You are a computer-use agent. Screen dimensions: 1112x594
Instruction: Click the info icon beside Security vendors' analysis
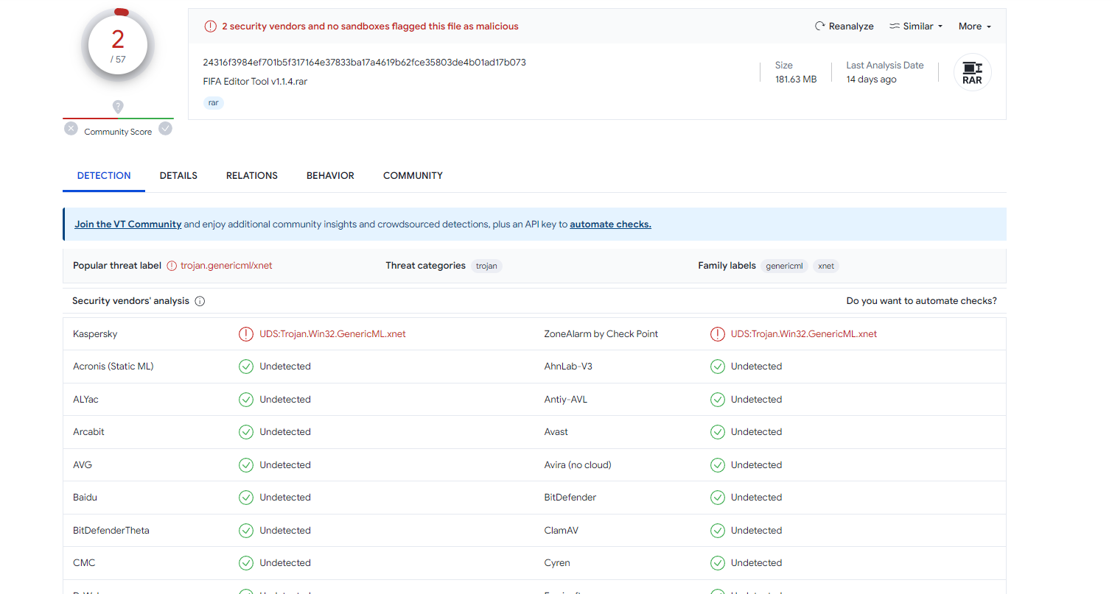(200, 301)
